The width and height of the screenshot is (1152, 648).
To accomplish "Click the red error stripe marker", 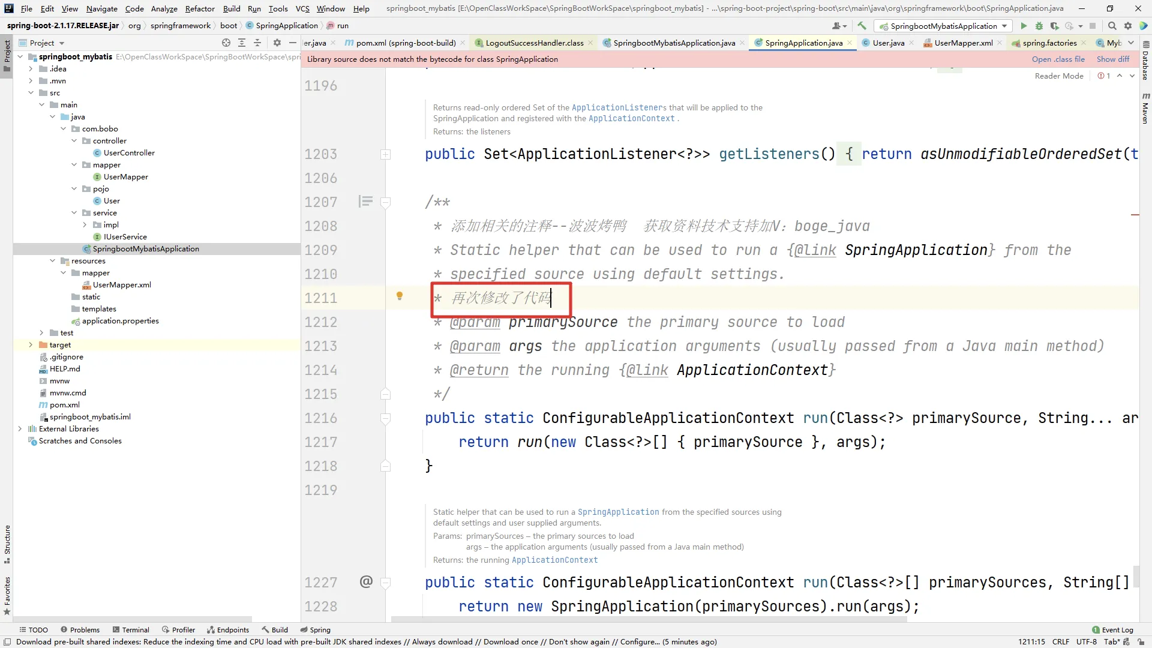I will [x=1135, y=214].
